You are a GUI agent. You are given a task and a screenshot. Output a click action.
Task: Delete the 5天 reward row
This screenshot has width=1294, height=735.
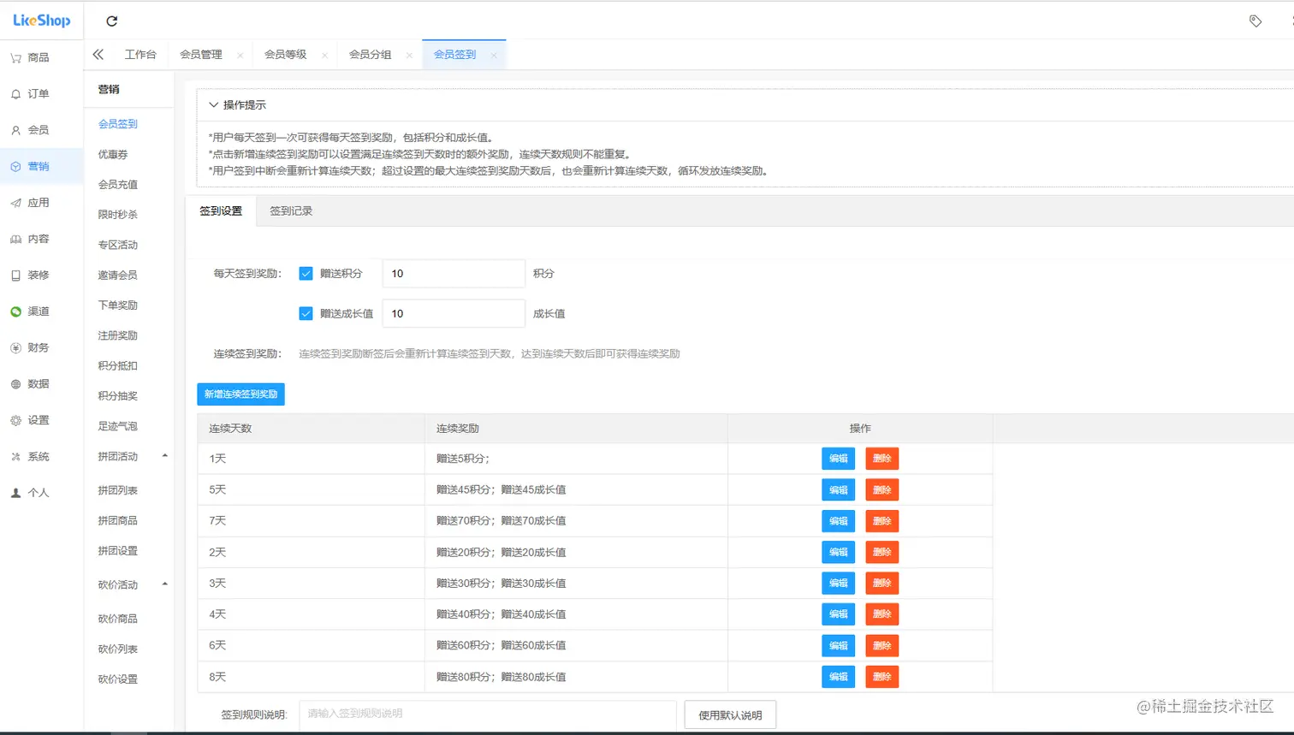[881, 489]
